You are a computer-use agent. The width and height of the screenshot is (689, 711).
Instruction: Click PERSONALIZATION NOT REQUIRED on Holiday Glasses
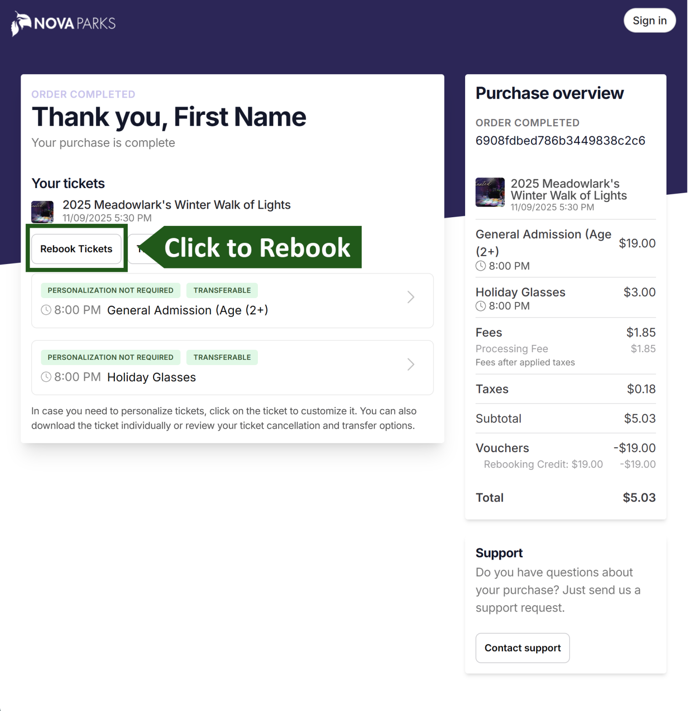coord(110,357)
